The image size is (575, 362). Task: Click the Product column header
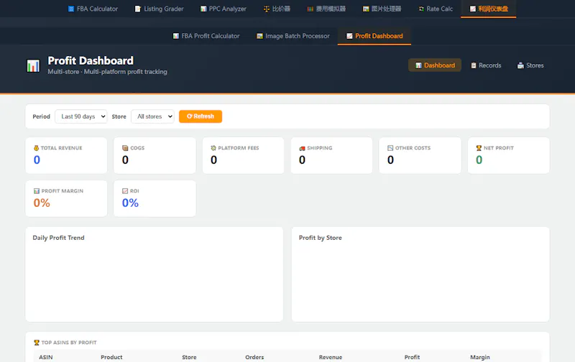tap(111, 357)
